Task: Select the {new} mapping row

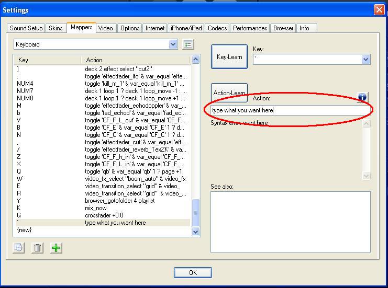Action: click(103, 230)
